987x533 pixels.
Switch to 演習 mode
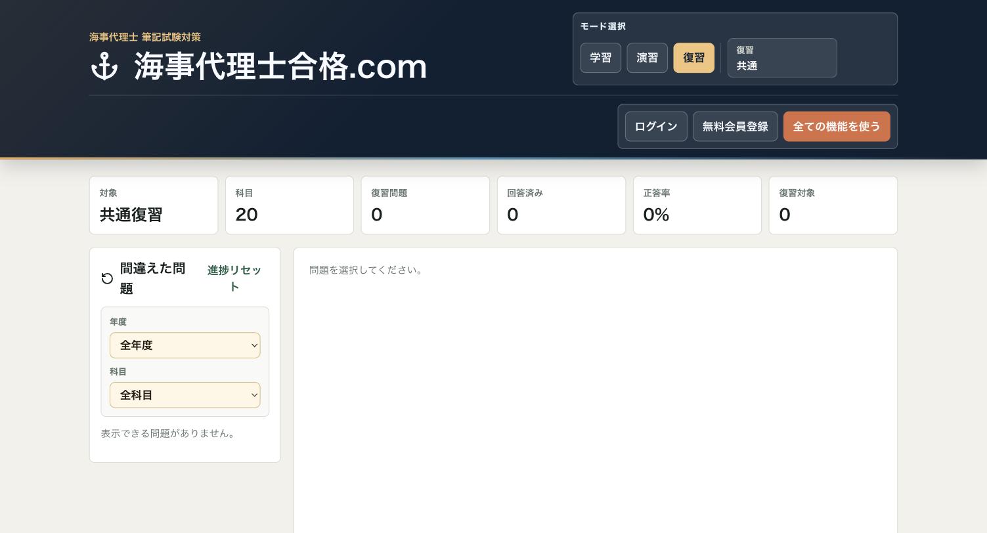coord(647,58)
